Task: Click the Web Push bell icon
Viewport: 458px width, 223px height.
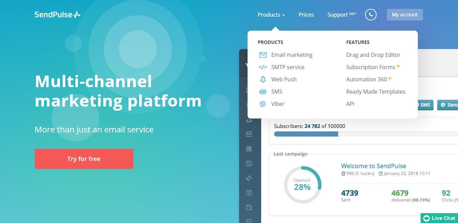Action: [x=263, y=79]
